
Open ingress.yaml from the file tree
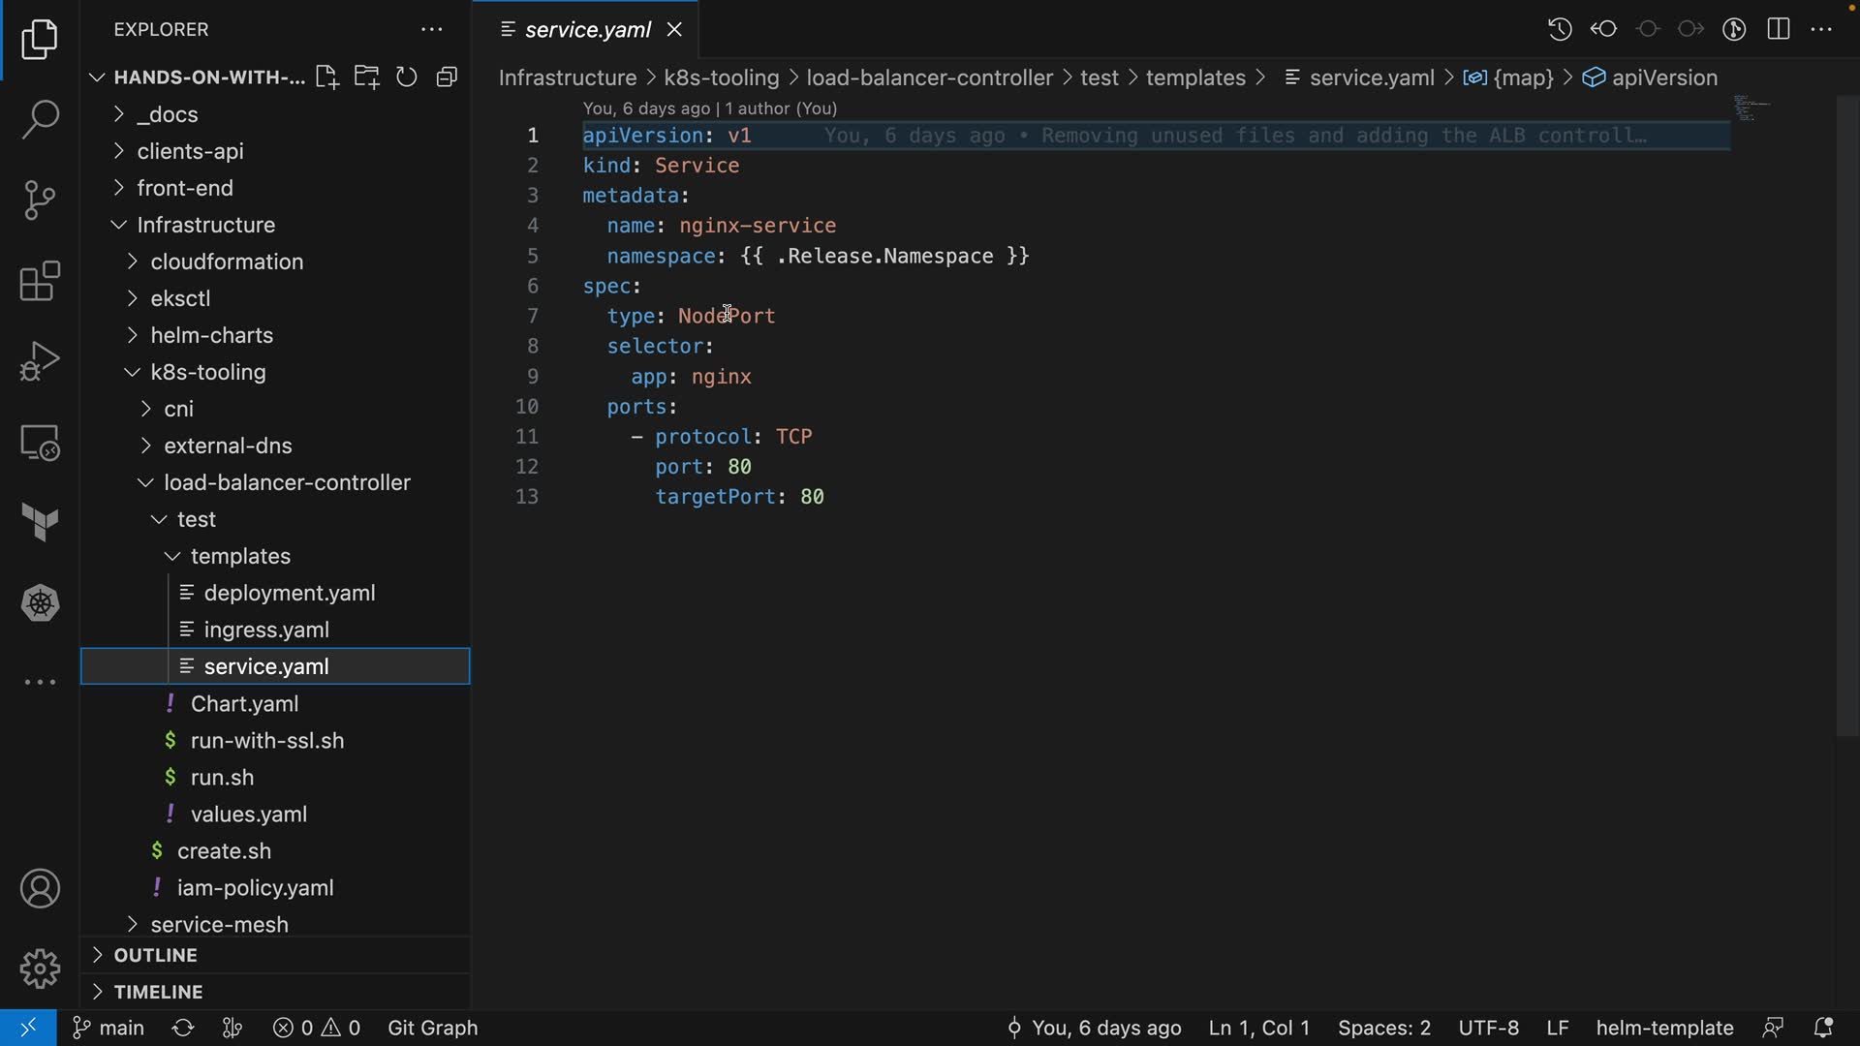pos(266,630)
